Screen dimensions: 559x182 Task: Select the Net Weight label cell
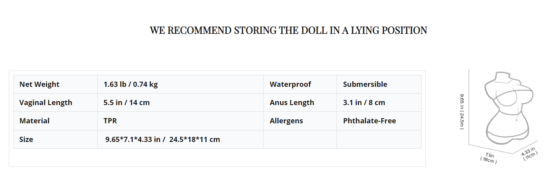(55, 84)
